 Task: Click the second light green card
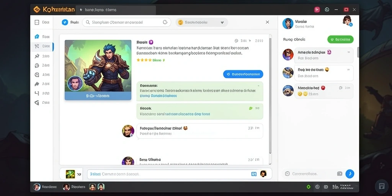point(200,111)
